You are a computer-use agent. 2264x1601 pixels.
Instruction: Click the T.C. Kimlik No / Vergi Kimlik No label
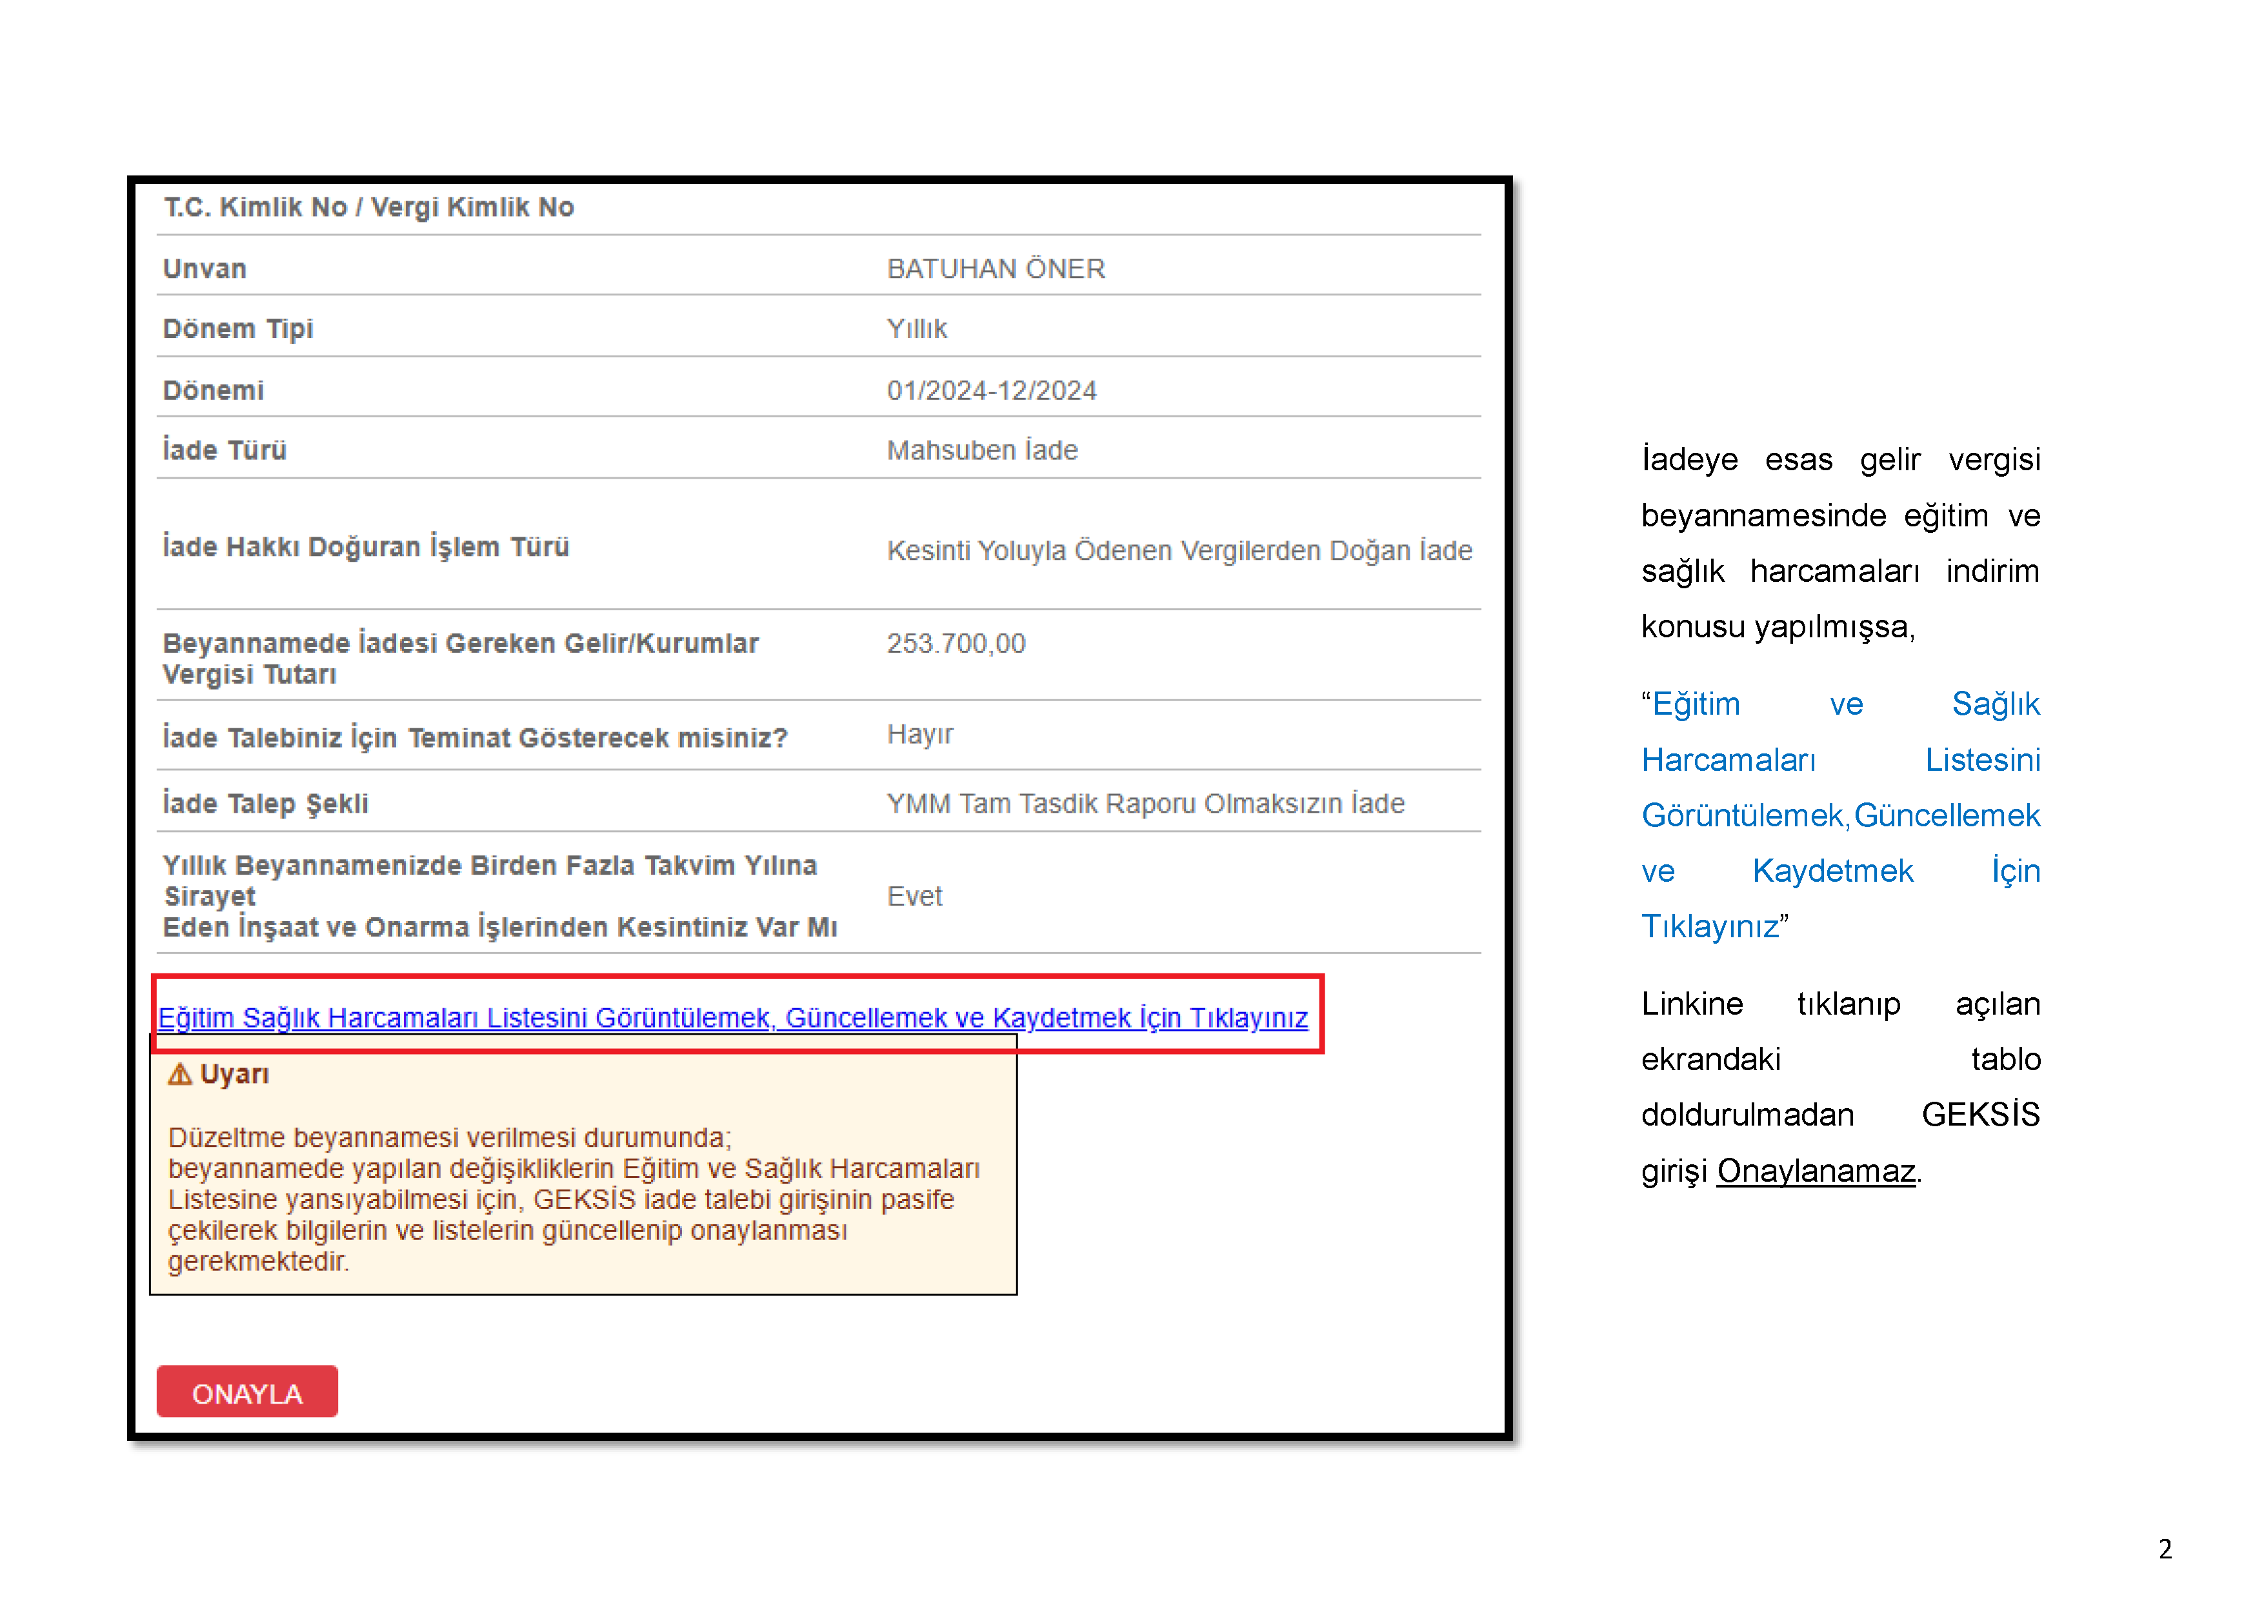point(369,207)
